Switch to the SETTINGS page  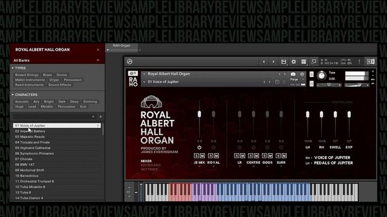point(149,169)
